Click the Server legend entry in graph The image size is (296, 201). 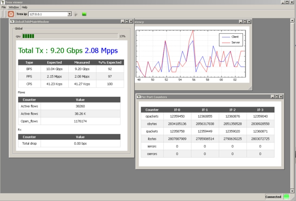235,42
